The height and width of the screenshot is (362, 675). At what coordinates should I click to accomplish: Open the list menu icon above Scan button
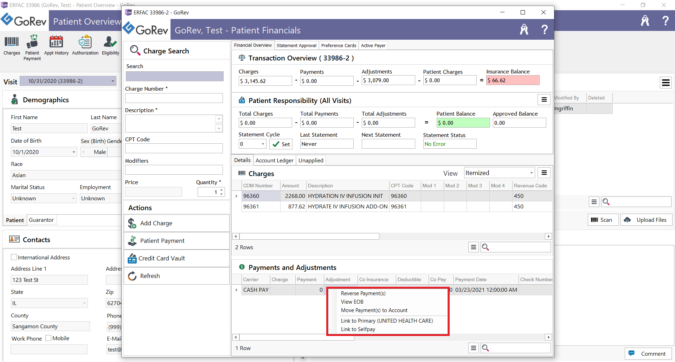[594, 202]
